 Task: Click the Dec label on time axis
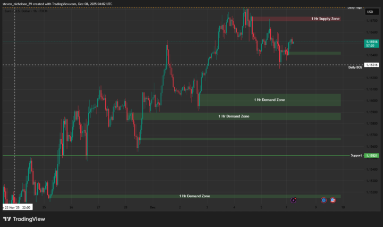[153, 207]
